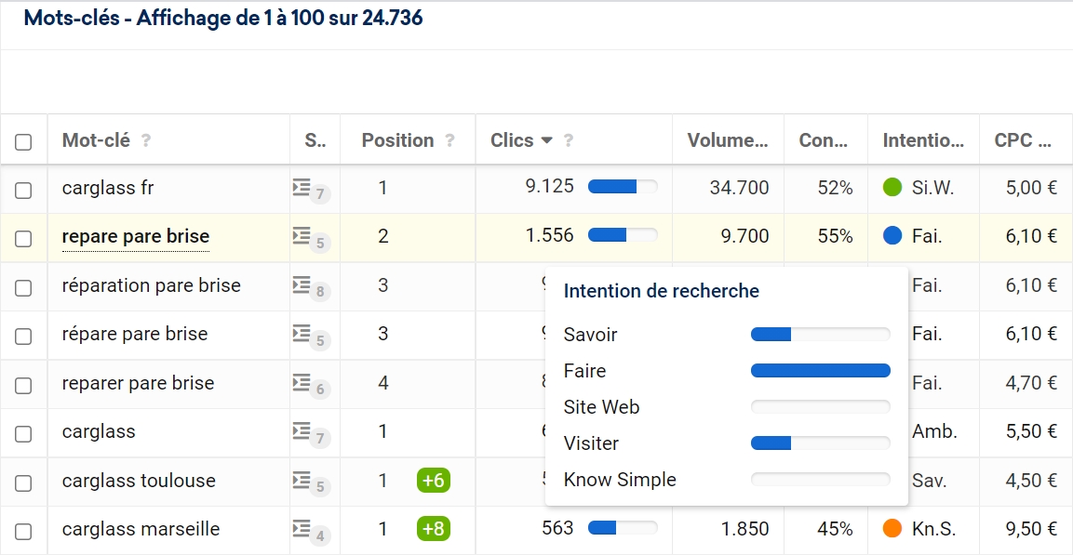
Task: Open SERP icon for repare pare brise
Action: coord(302,236)
